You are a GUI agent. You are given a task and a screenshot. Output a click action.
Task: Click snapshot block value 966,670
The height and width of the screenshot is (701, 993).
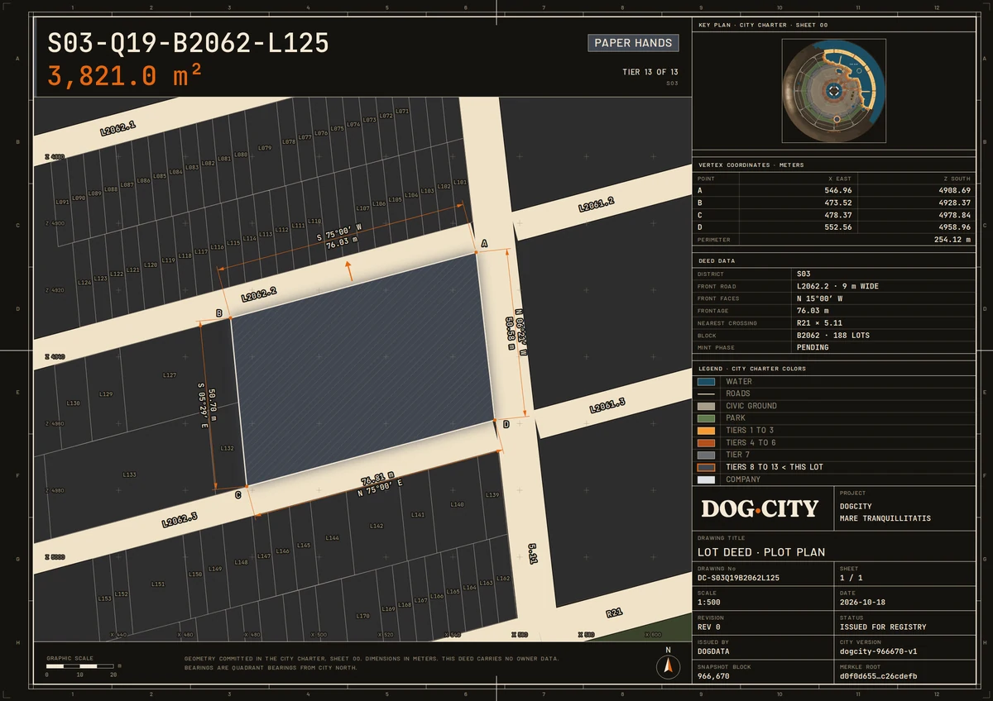click(713, 675)
